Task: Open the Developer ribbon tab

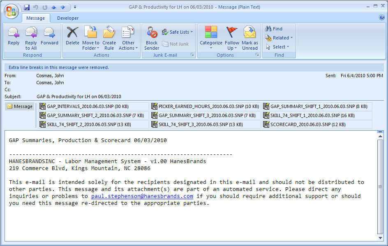Action: coord(68,18)
